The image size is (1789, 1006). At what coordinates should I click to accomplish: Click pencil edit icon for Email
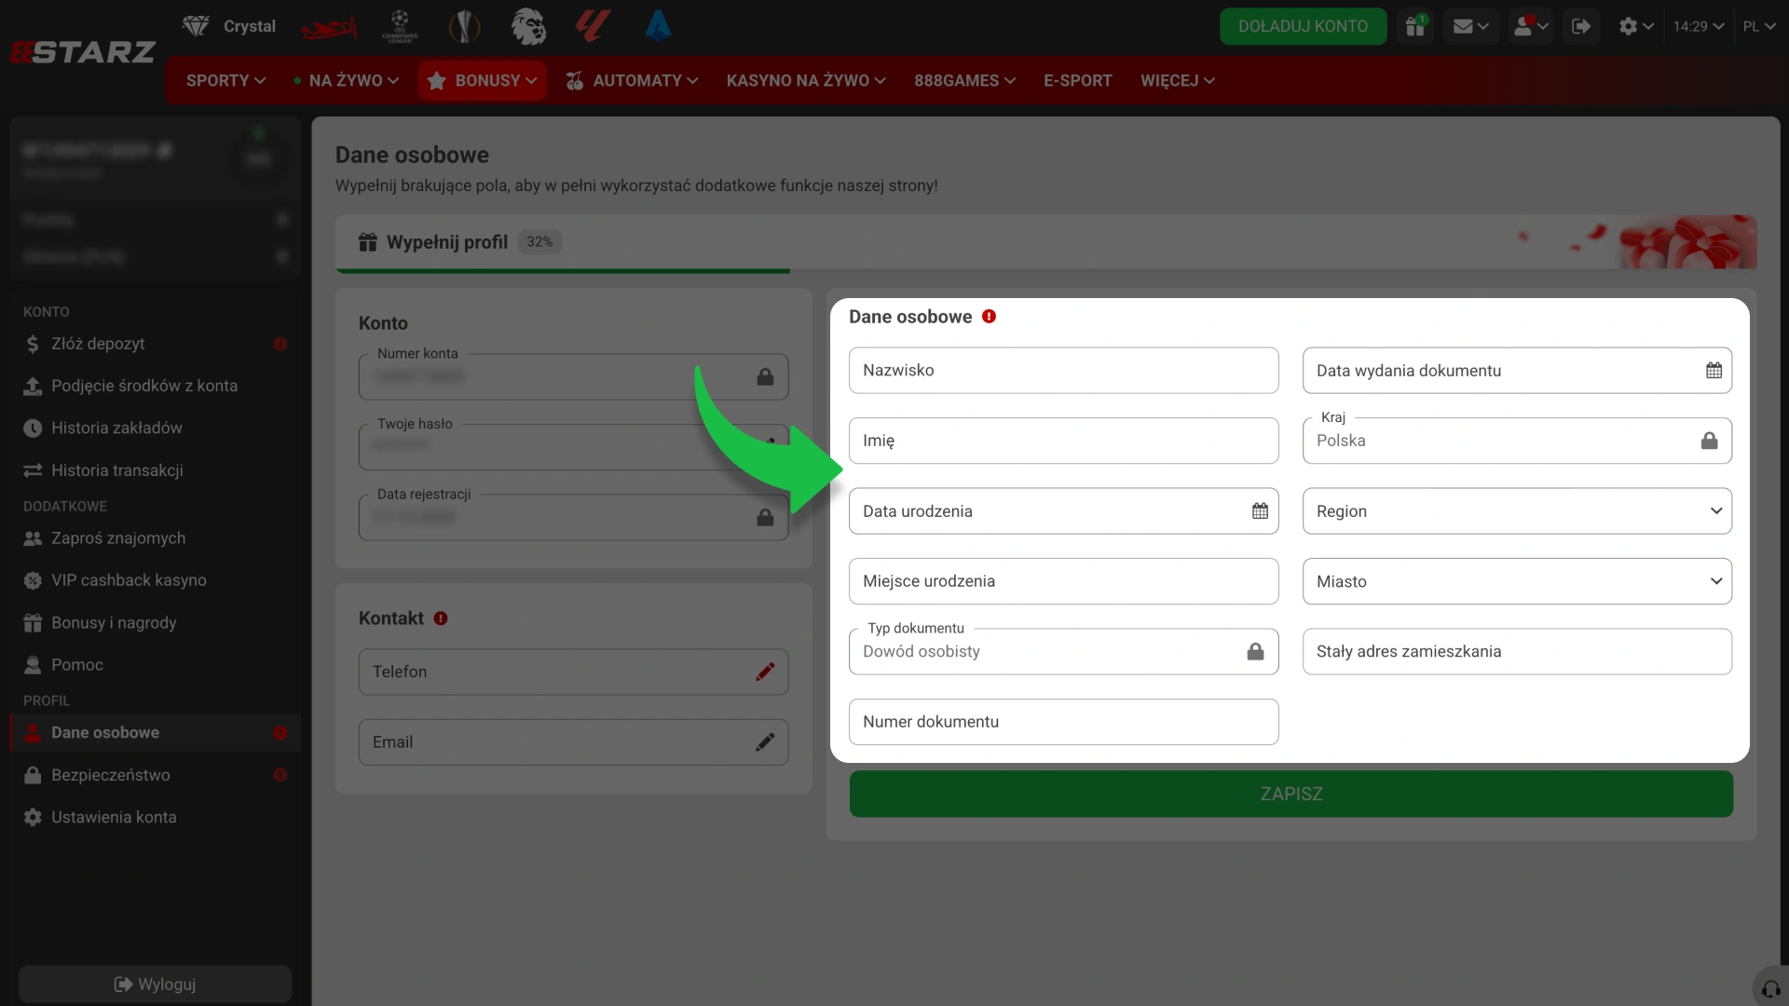coord(765,742)
